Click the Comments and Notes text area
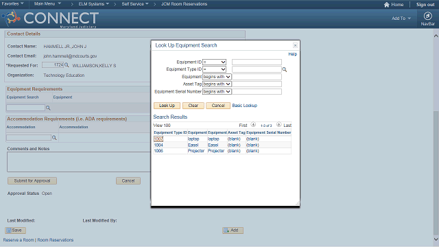The height and width of the screenshot is (247, 439). tap(79, 162)
